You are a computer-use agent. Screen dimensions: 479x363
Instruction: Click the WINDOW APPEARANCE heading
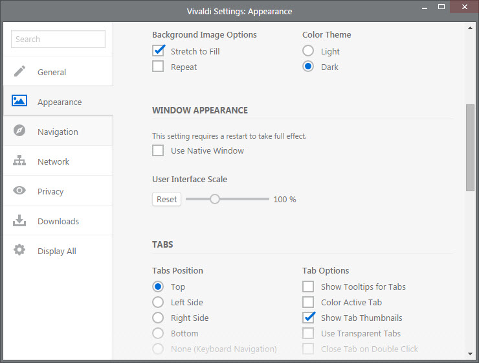point(200,110)
